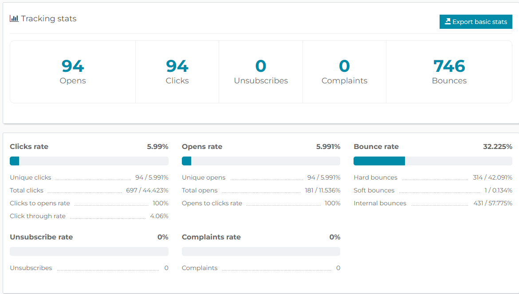This screenshot has height=294, width=519.
Task: Click the Total opens label
Action: click(200, 191)
